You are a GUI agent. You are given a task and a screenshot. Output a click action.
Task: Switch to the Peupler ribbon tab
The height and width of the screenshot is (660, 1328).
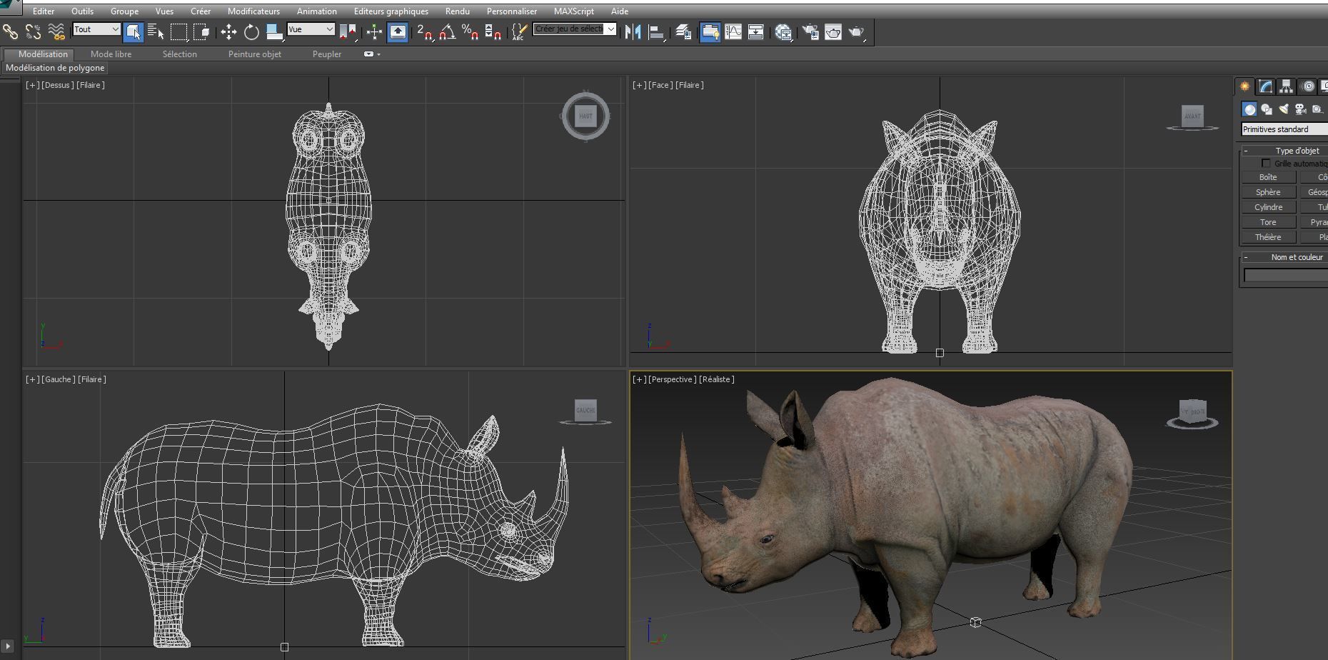[x=327, y=54]
